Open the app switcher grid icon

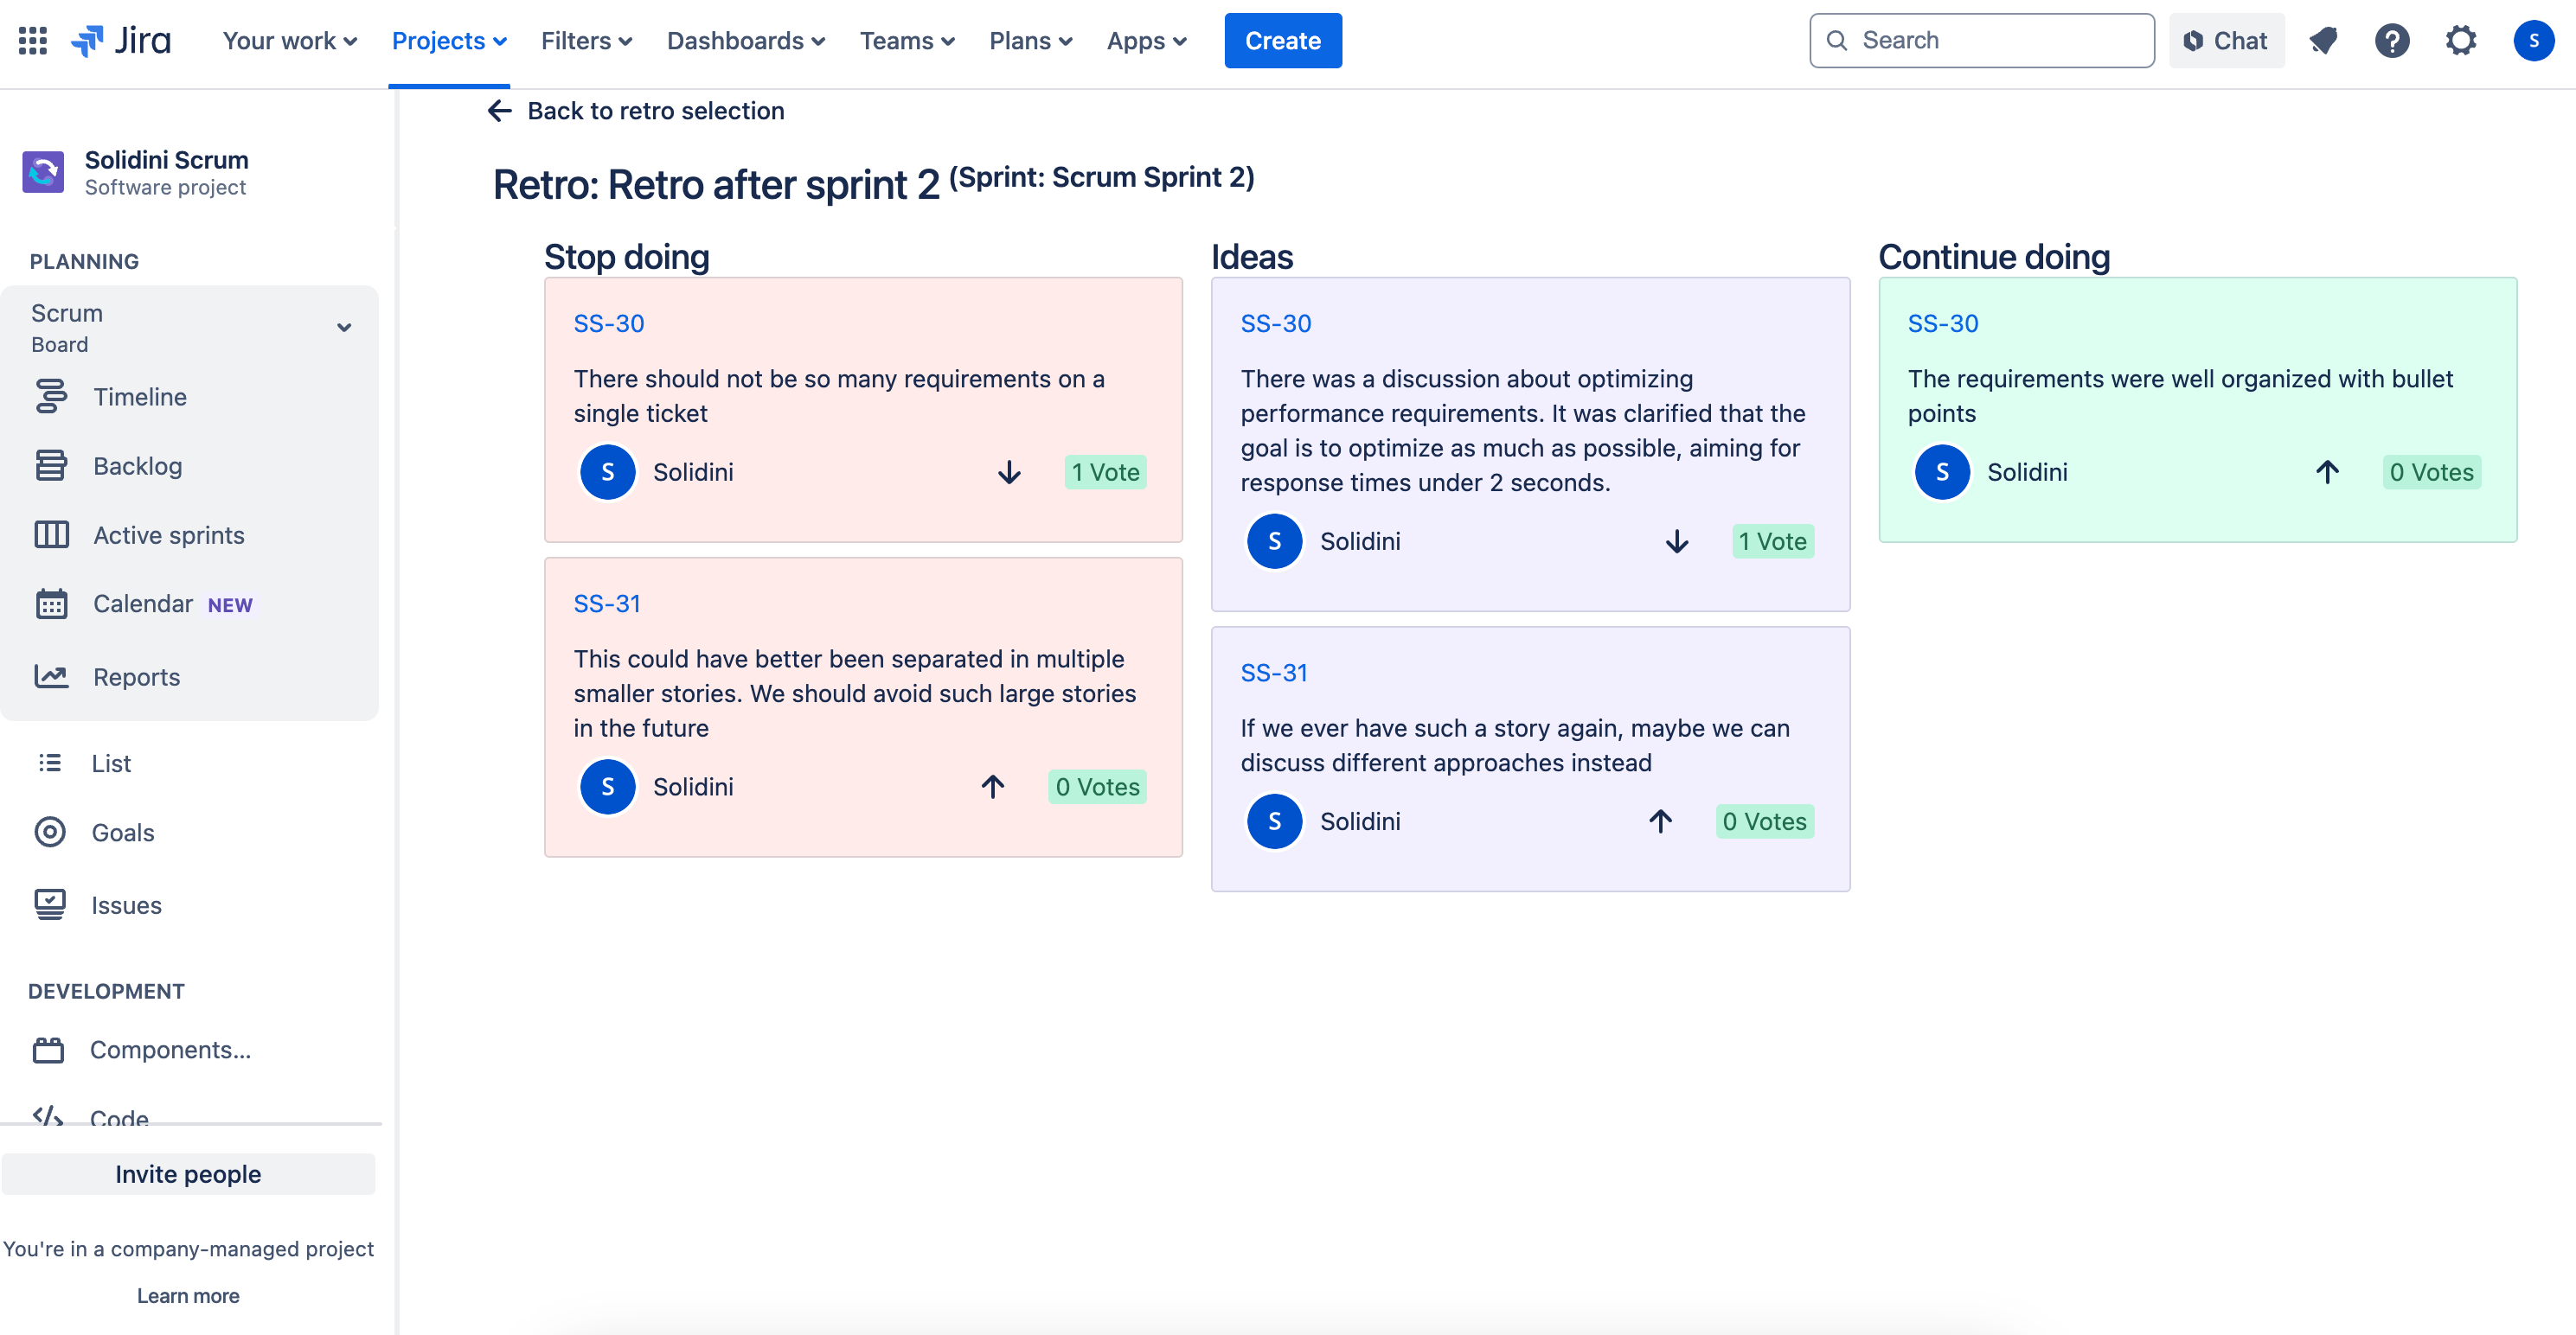pos(33,41)
